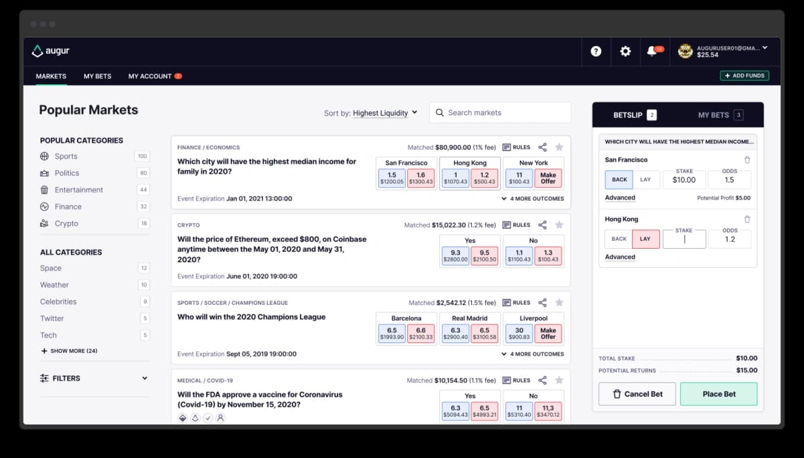Click the Sports category globe icon
This screenshot has height=458, width=804.
click(x=44, y=156)
